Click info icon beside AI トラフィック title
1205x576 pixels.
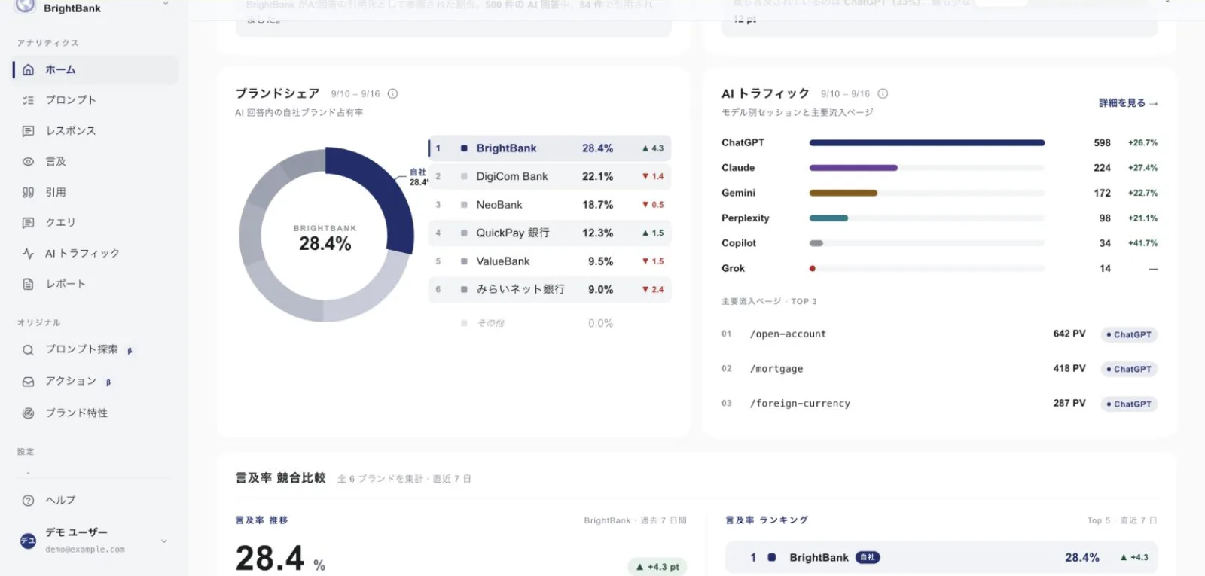(883, 94)
